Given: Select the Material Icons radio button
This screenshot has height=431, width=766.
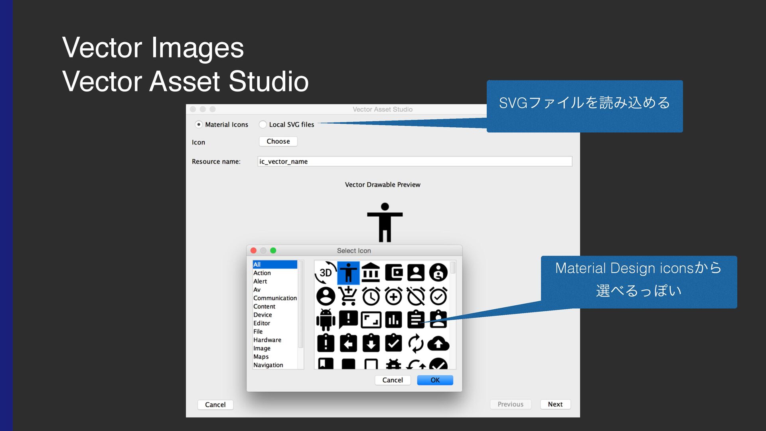Looking at the screenshot, I should [x=198, y=125].
